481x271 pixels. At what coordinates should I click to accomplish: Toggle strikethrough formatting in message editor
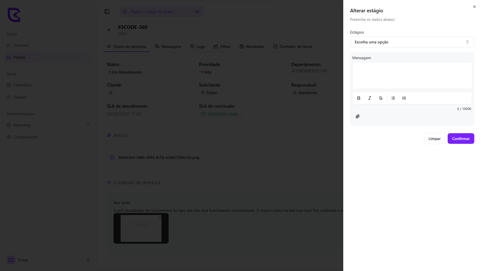381,98
